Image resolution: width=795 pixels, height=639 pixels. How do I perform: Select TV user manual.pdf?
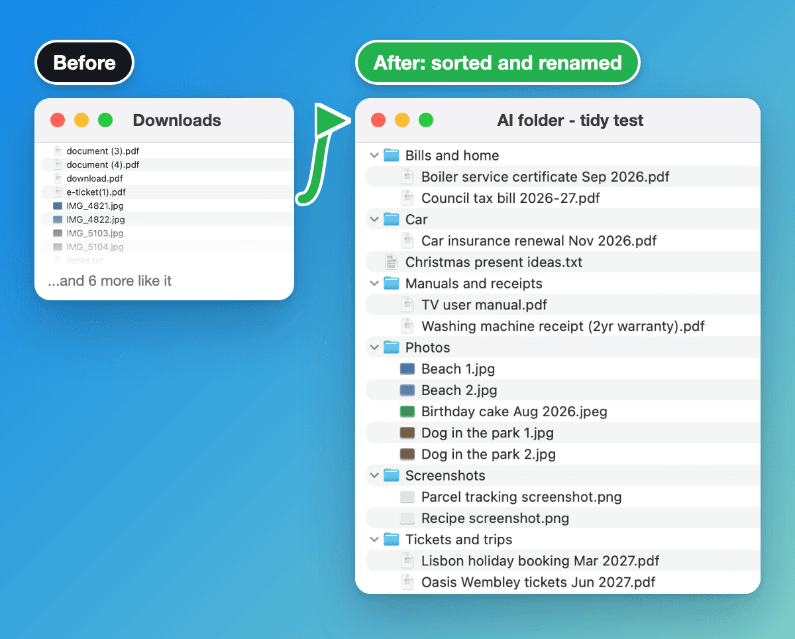[x=484, y=305]
